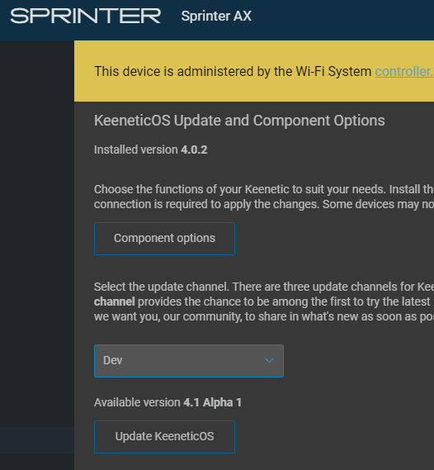Click the Installed version label

pos(136,150)
